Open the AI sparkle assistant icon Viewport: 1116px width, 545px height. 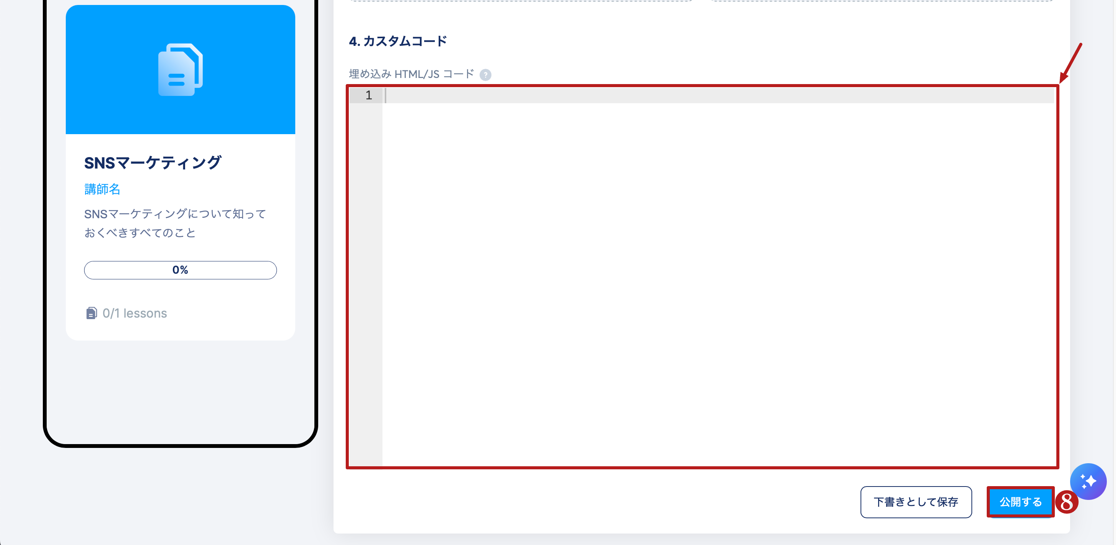(x=1088, y=481)
